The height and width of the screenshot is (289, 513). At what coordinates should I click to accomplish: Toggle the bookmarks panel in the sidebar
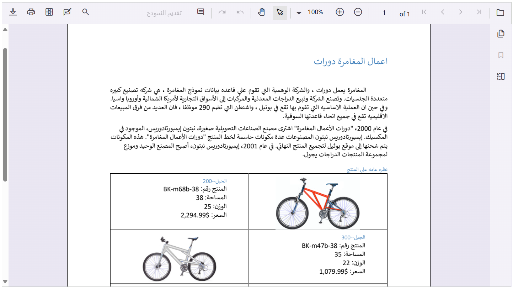click(501, 55)
